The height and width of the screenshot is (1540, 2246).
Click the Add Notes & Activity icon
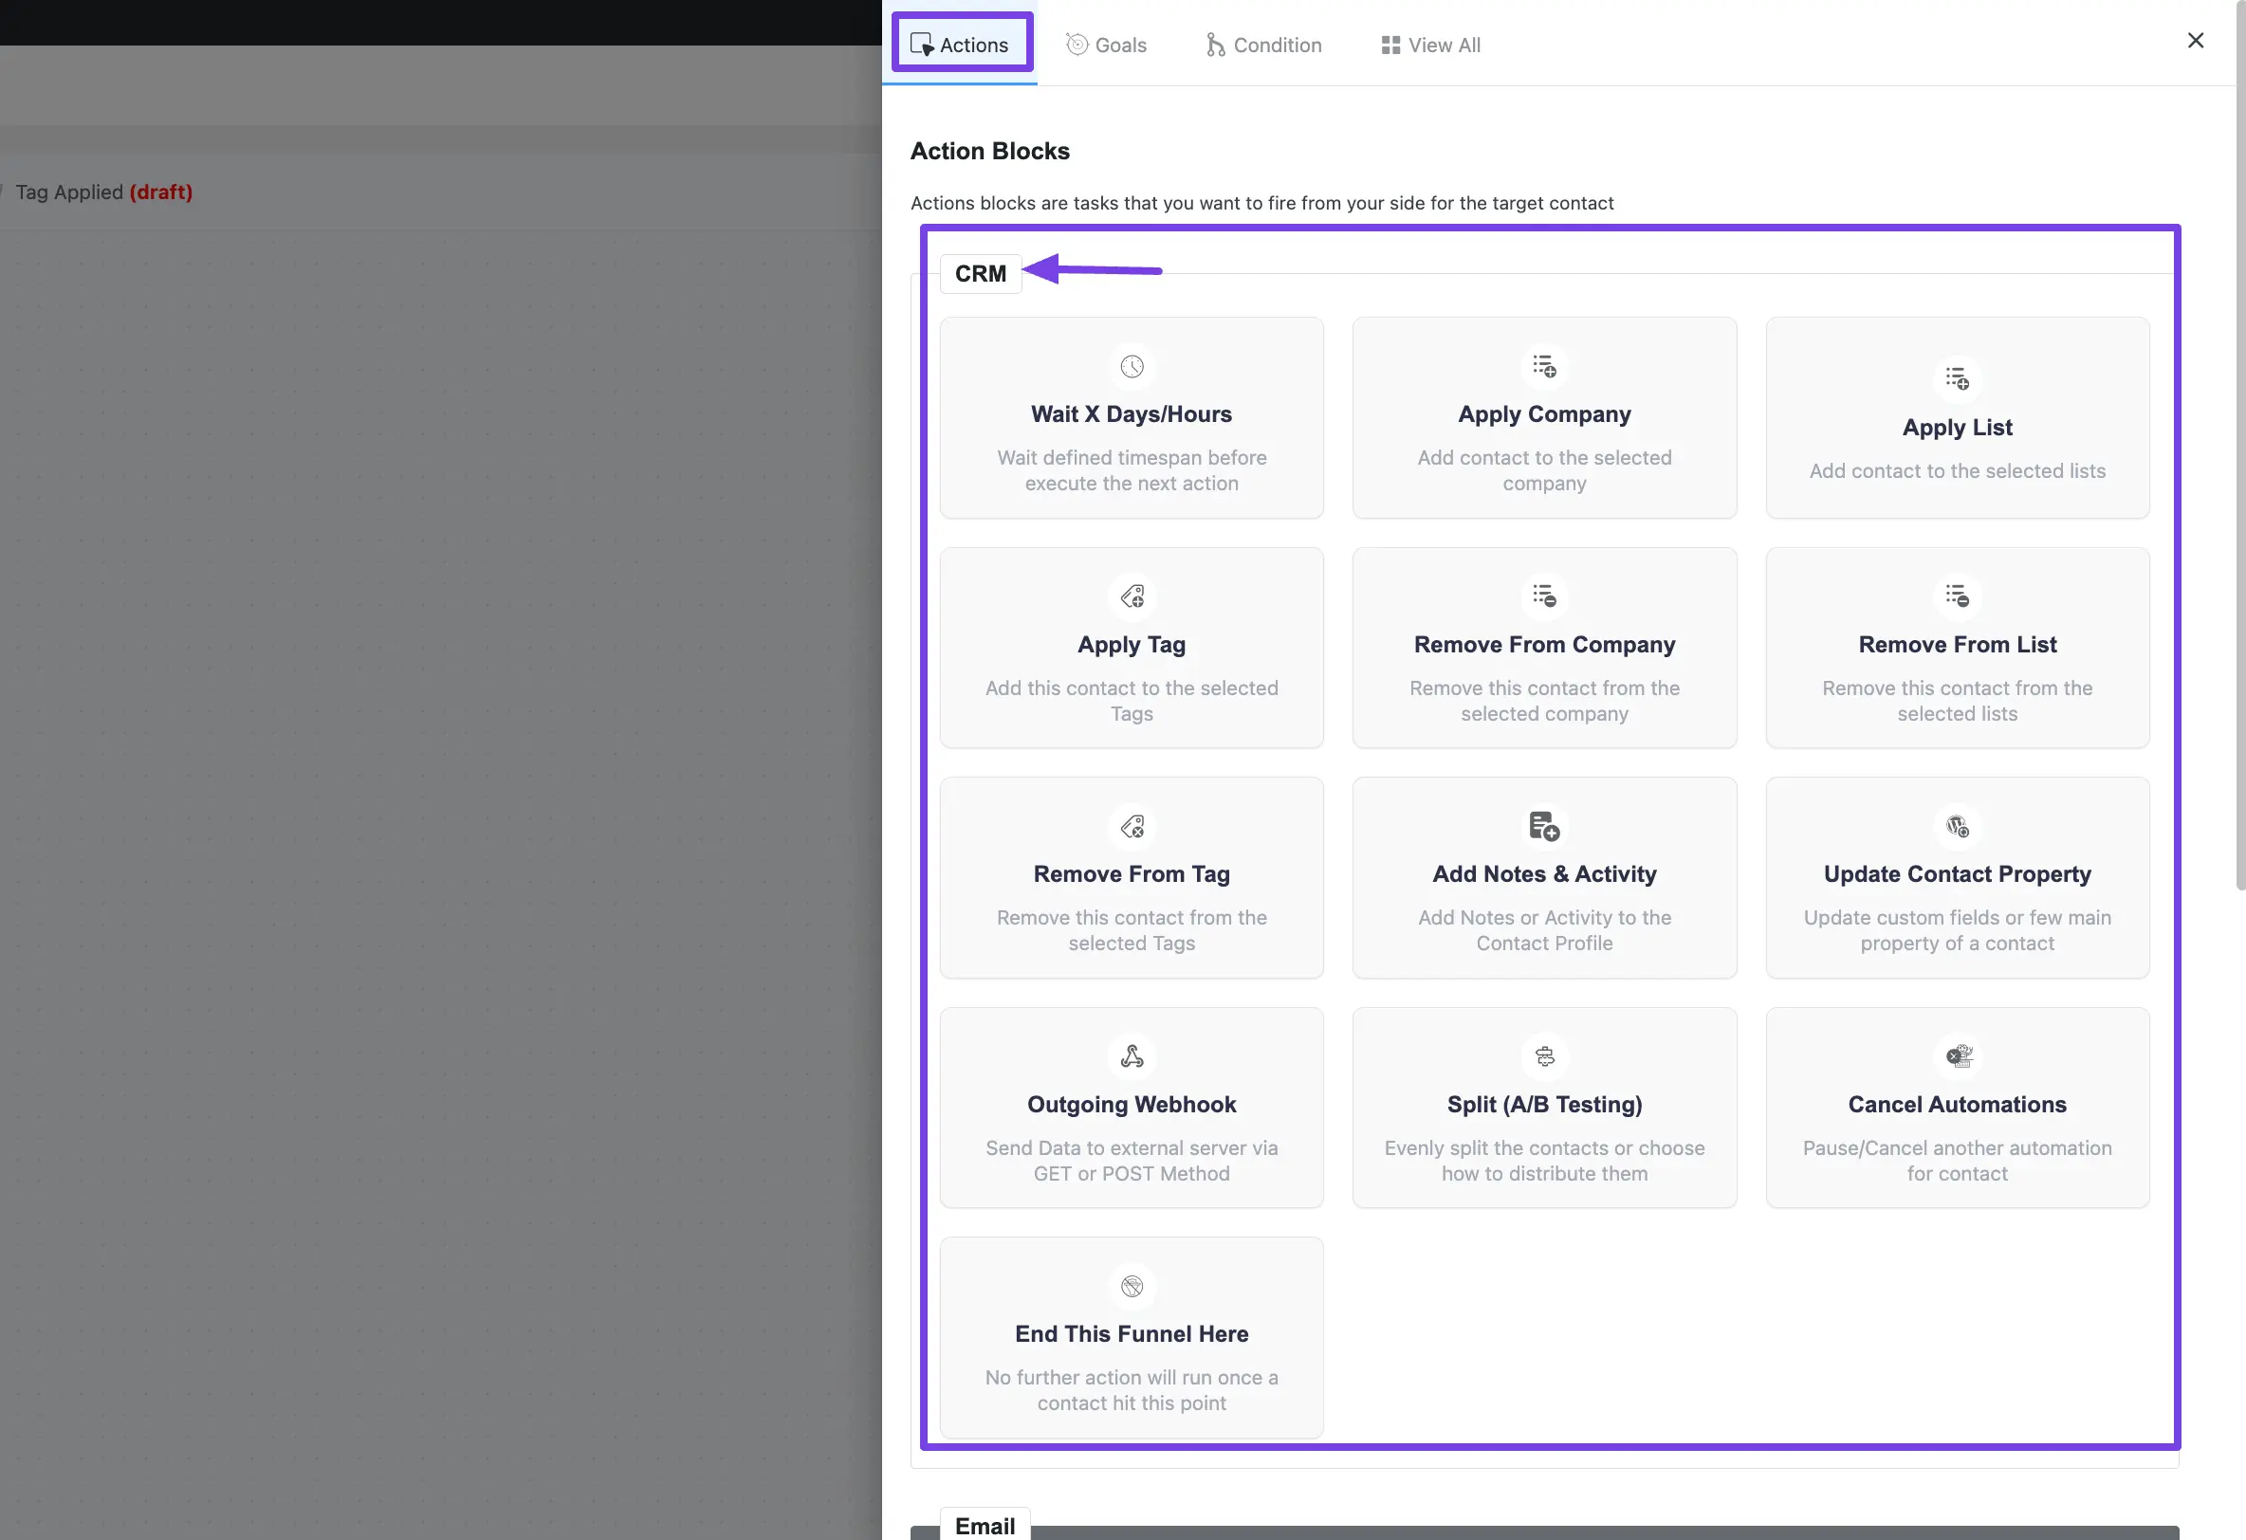1544,827
